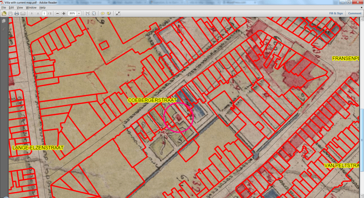Image resolution: width=364 pixels, height=198 pixels.
Task: Add a sticky note comment
Action: (102, 13)
